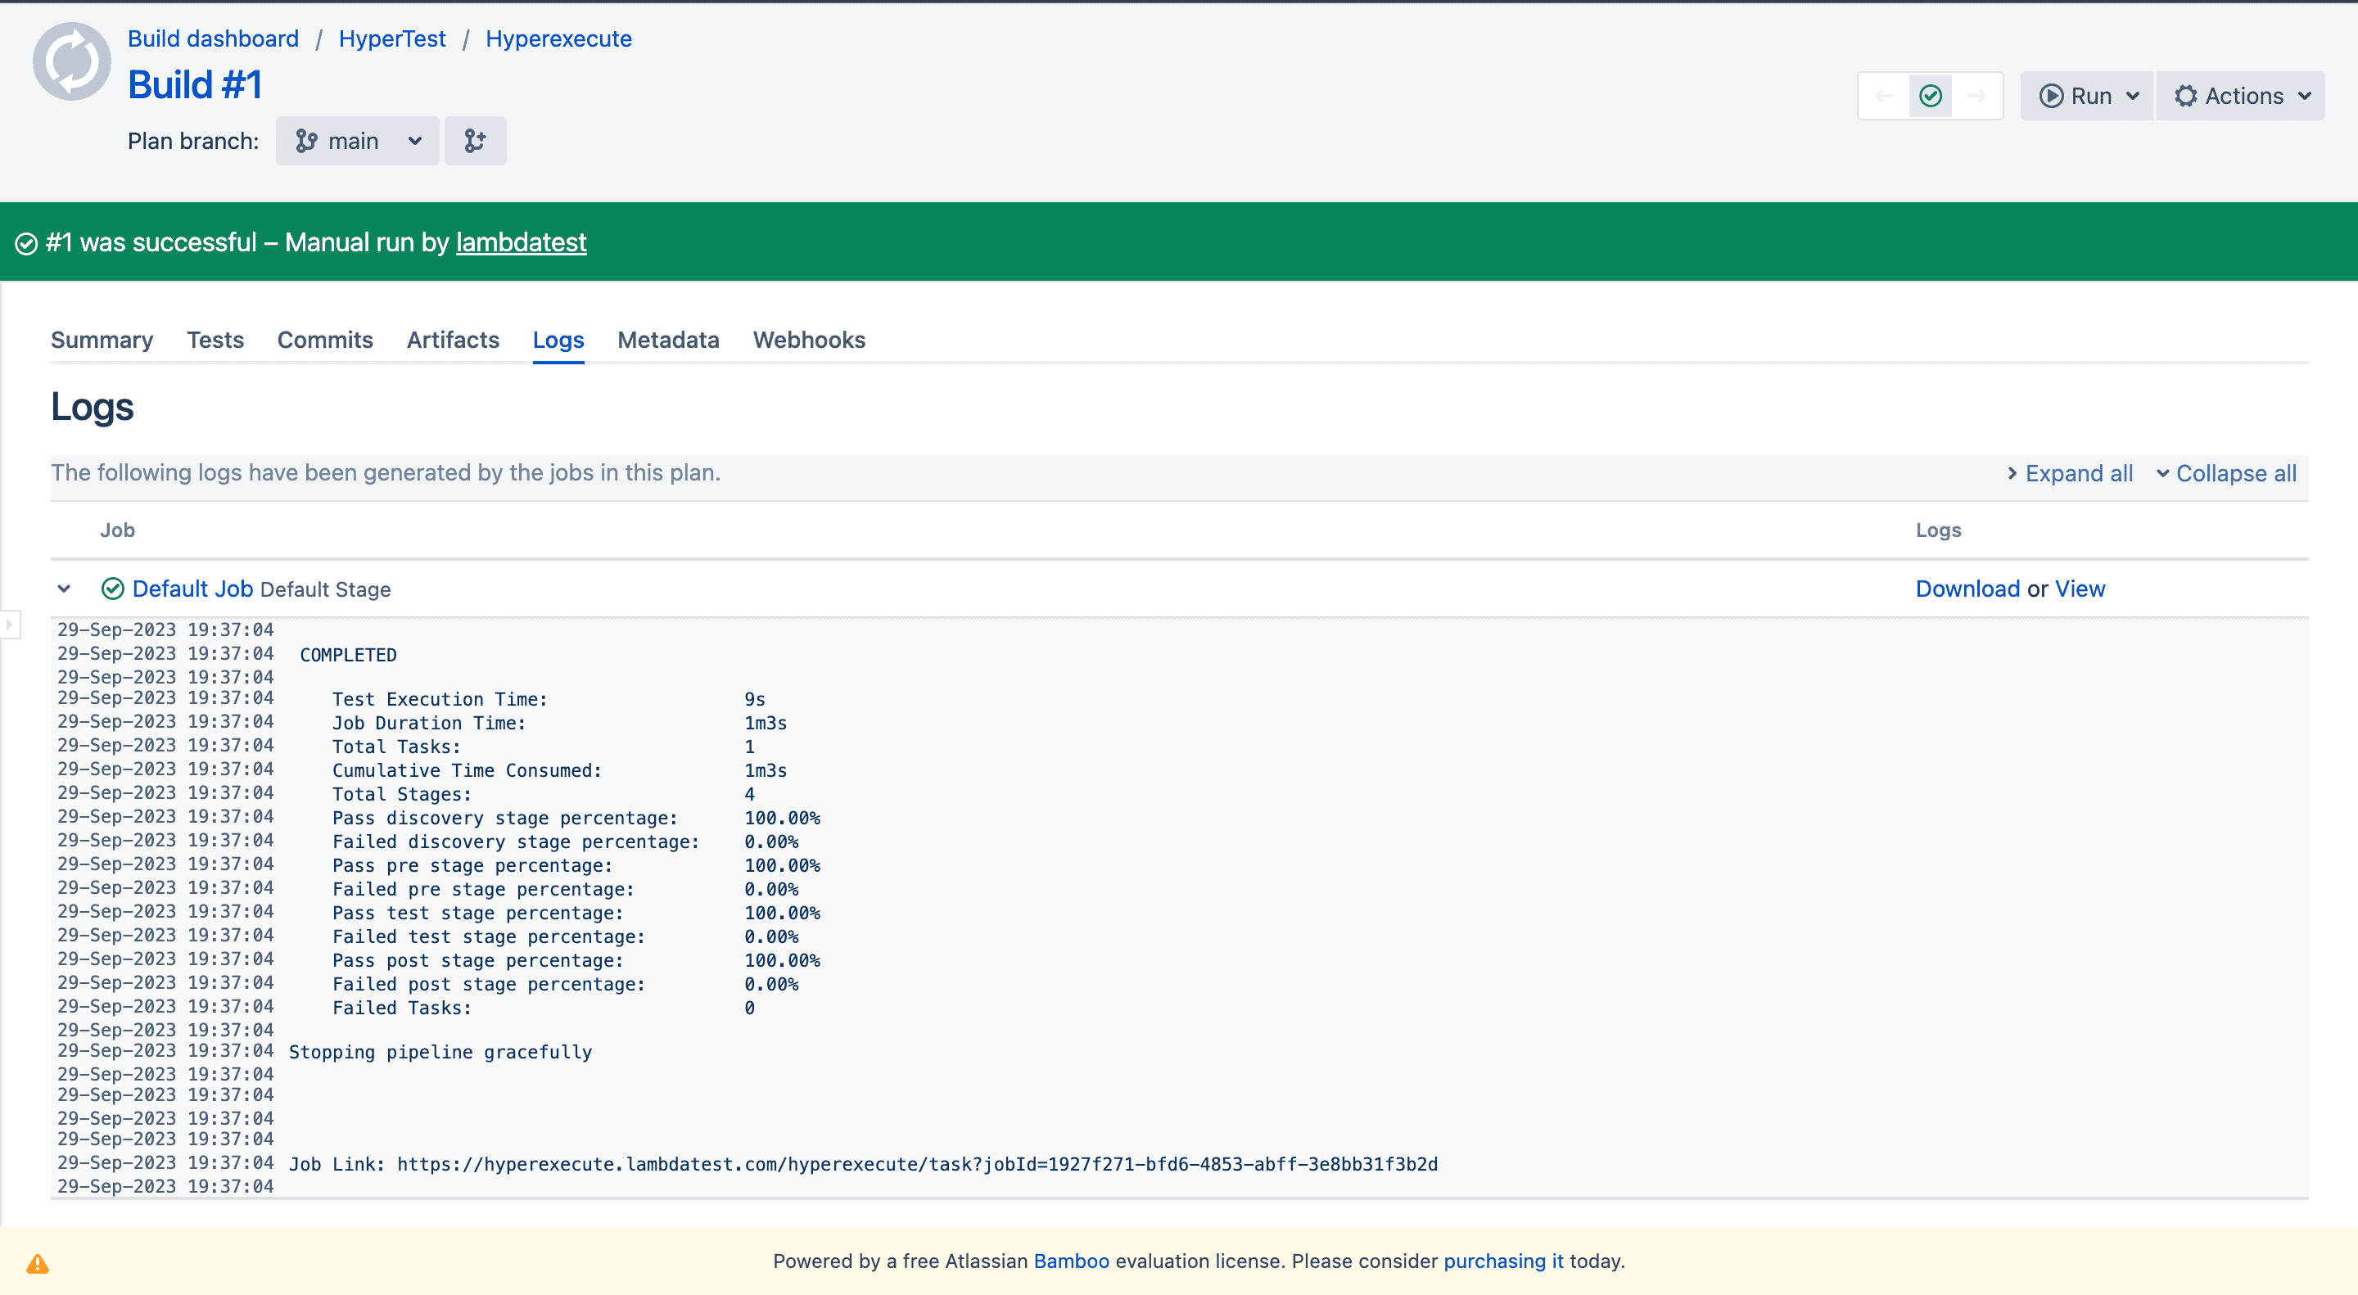The height and width of the screenshot is (1295, 2358).
Task: Open the Actions gear dropdown
Action: [x=2240, y=96]
